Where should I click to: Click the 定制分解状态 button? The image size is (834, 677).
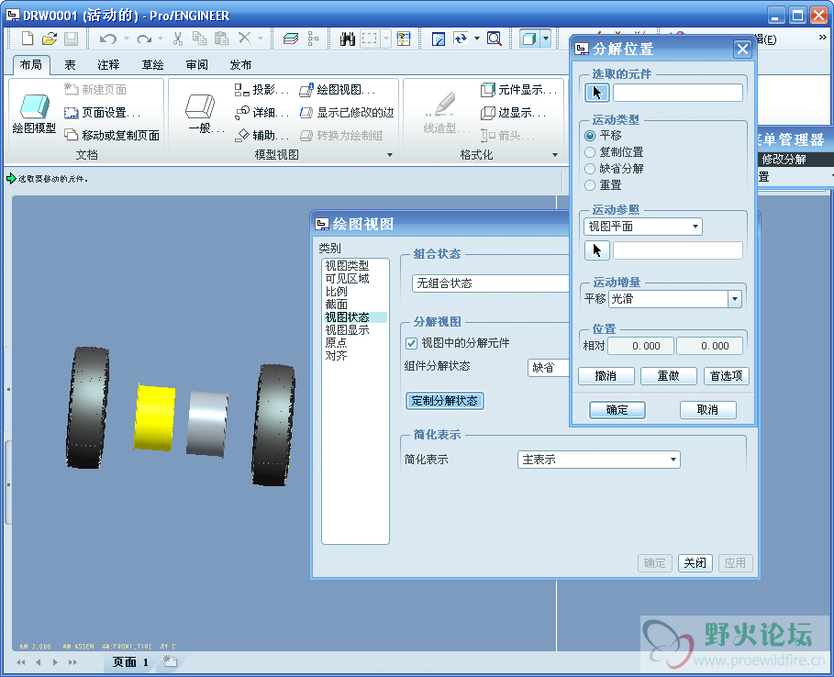click(444, 401)
